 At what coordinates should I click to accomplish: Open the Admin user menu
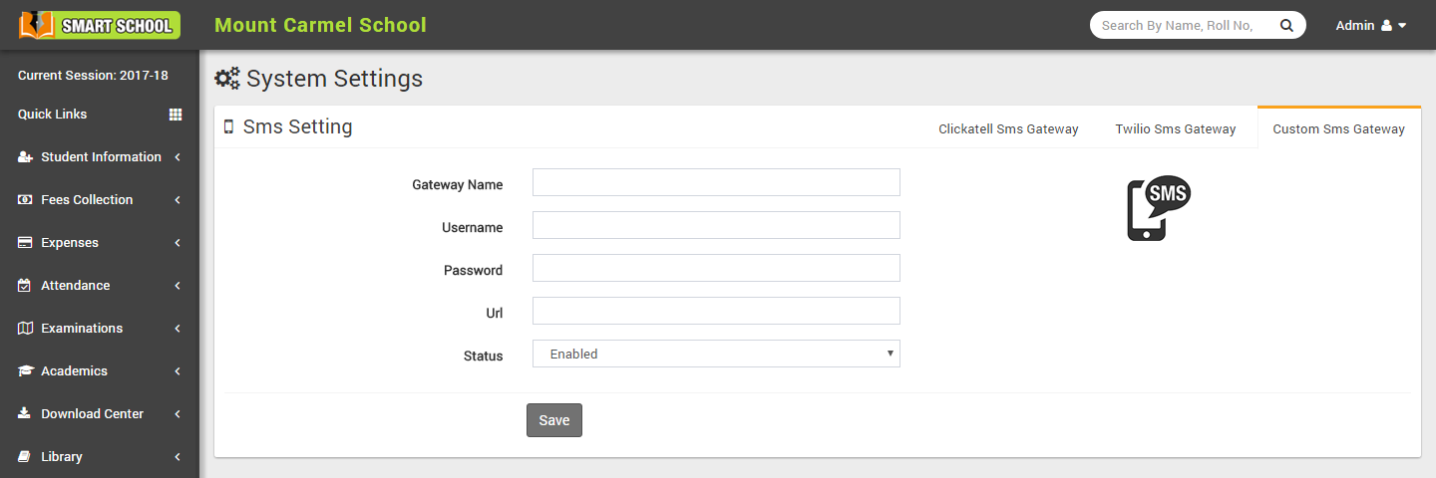1370,26
